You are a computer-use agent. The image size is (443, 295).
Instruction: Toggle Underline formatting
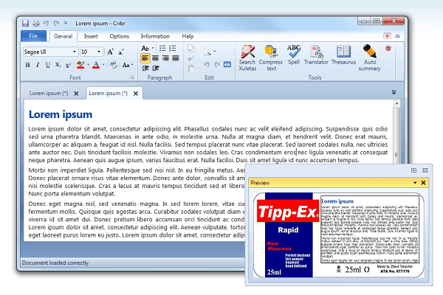click(47, 65)
